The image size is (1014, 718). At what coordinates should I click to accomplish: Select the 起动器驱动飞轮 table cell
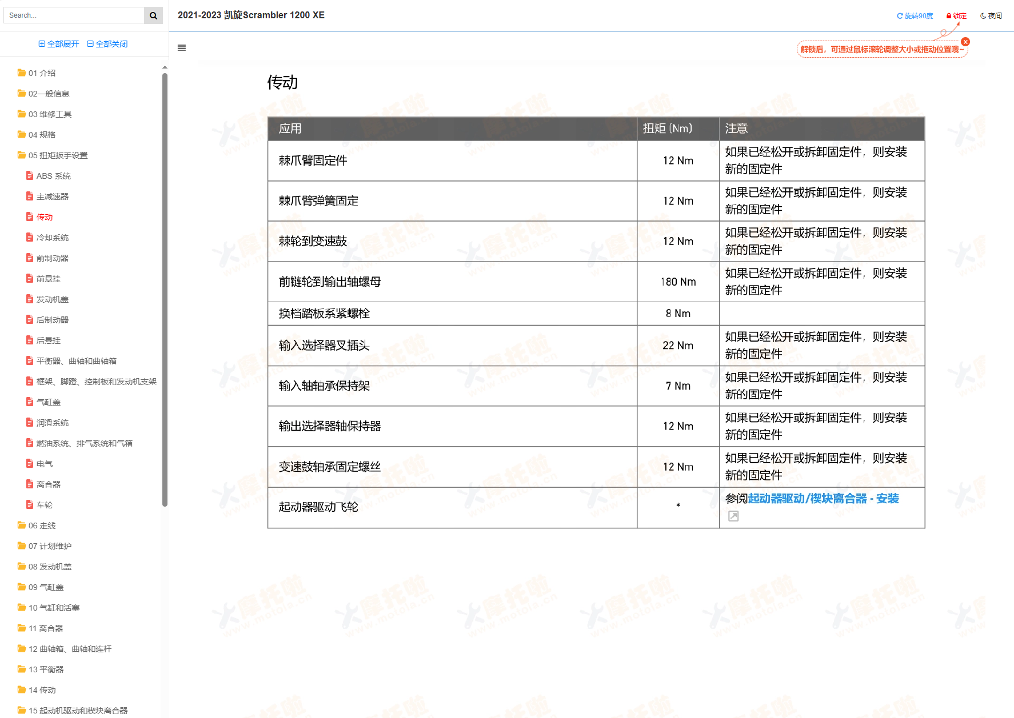point(452,508)
